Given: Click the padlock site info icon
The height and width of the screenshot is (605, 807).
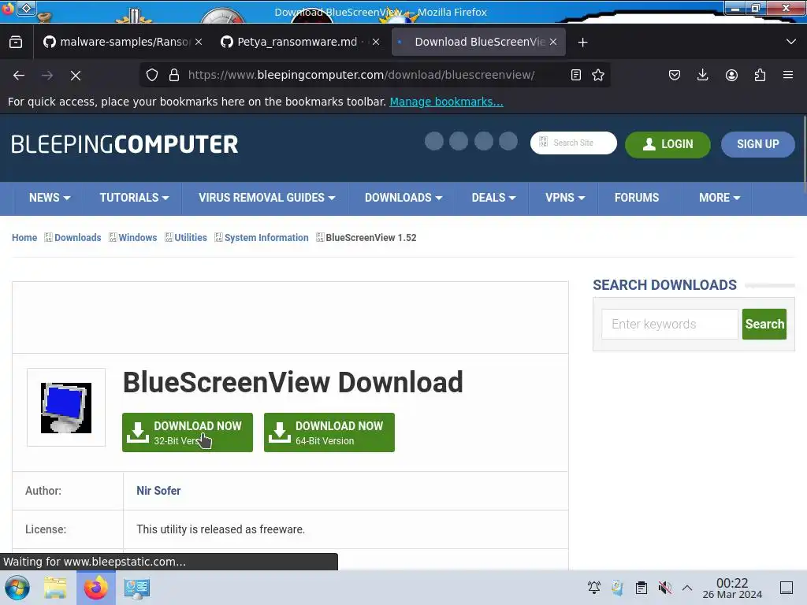Looking at the screenshot, I should click(174, 75).
